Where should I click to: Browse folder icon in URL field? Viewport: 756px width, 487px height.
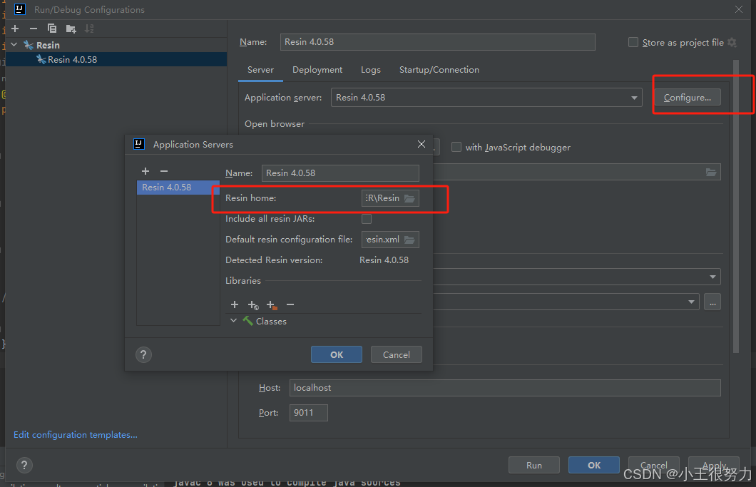click(x=710, y=172)
